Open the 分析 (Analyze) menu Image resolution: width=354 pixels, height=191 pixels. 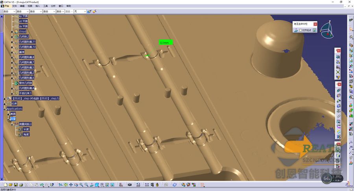click(x=53, y=6)
